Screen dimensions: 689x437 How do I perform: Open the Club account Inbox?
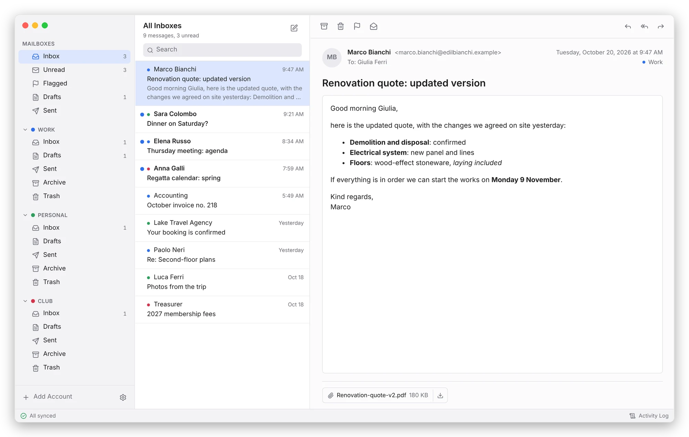point(74,313)
